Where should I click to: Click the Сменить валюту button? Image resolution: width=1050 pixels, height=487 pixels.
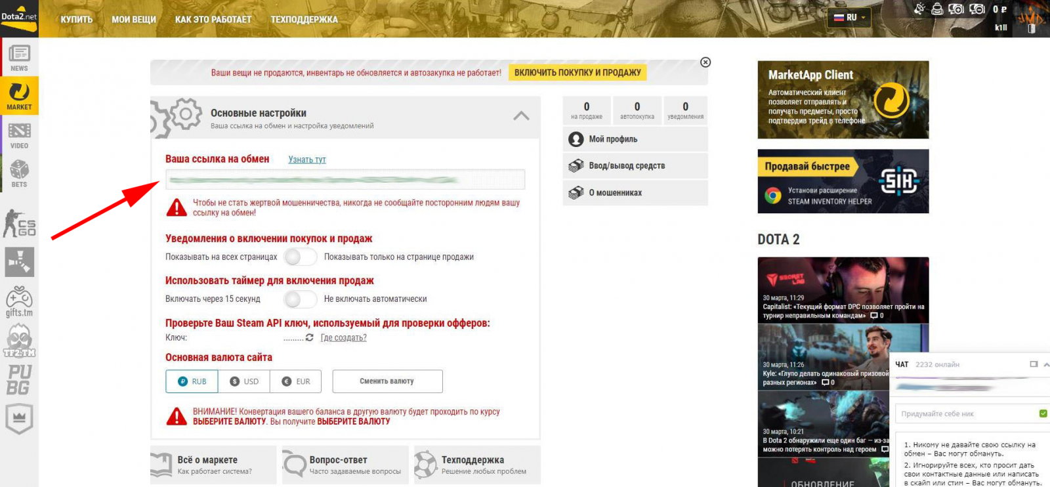387,381
